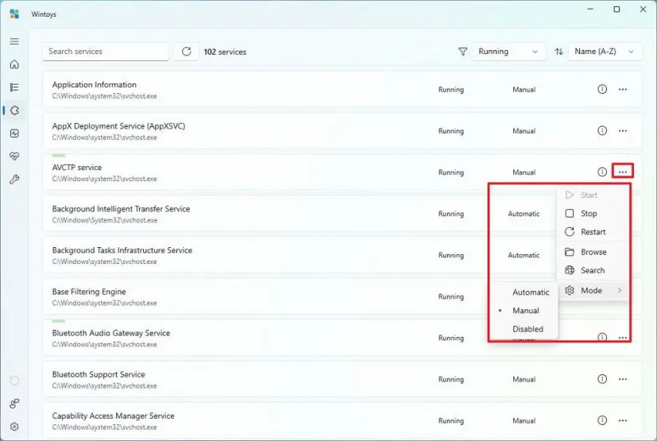Image resolution: width=657 pixels, height=441 pixels.
Task: Open the Tweaks wrench sidebar icon
Action: click(14, 180)
